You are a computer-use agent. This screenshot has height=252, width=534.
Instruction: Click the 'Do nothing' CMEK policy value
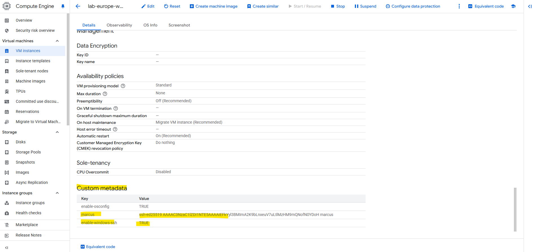click(x=165, y=142)
